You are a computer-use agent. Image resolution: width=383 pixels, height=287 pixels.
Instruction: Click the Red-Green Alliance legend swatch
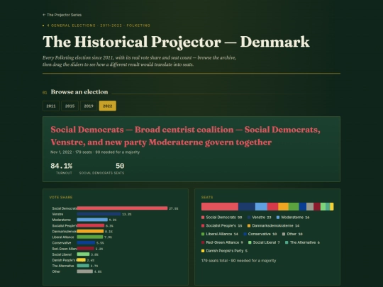pos(203,242)
